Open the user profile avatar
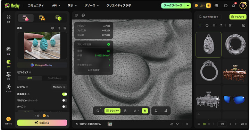This screenshot has height=130, width=250. [243, 6]
